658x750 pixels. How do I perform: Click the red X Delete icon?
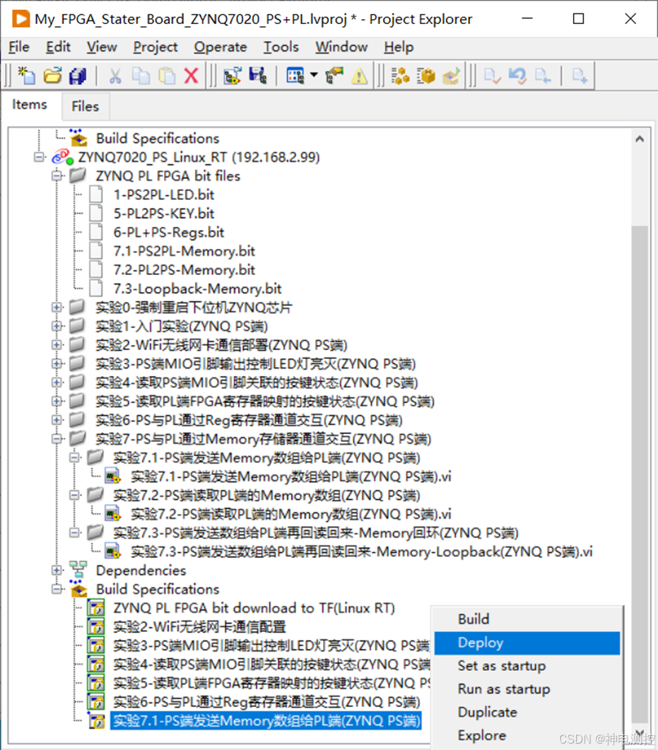coord(192,76)
